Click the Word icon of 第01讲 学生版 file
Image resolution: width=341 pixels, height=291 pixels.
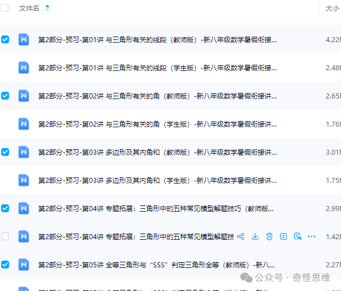coord(24,68)
